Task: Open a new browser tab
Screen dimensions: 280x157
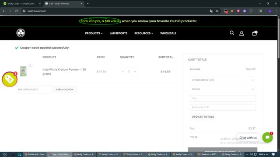Action: tap(87, 3)
